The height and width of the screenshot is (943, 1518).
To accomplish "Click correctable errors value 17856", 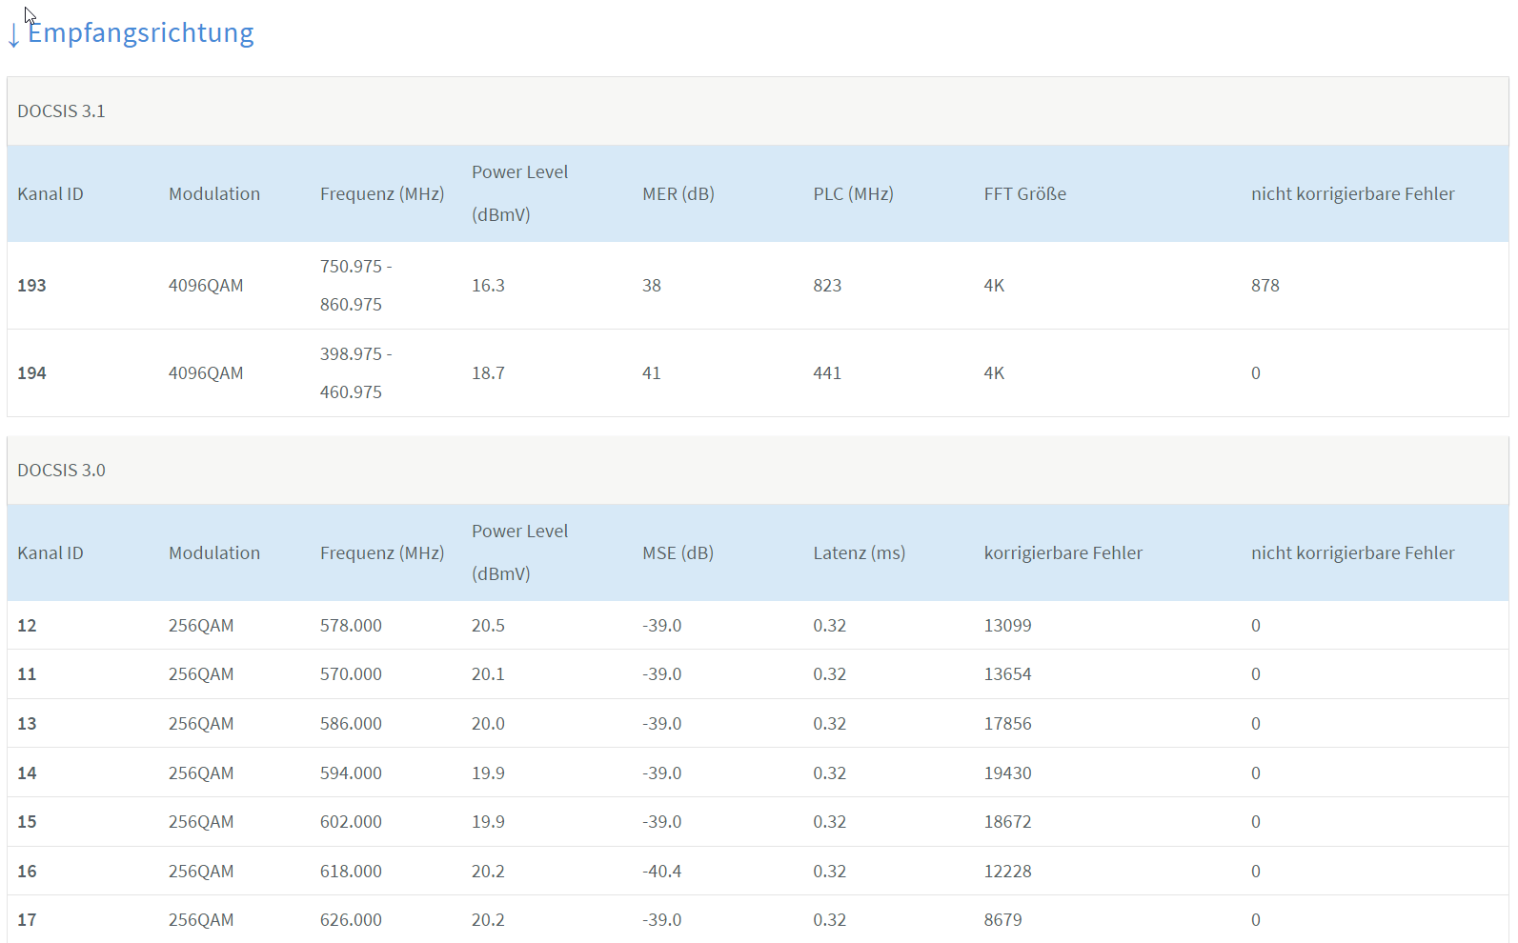I will click(x=1007, y=724).
